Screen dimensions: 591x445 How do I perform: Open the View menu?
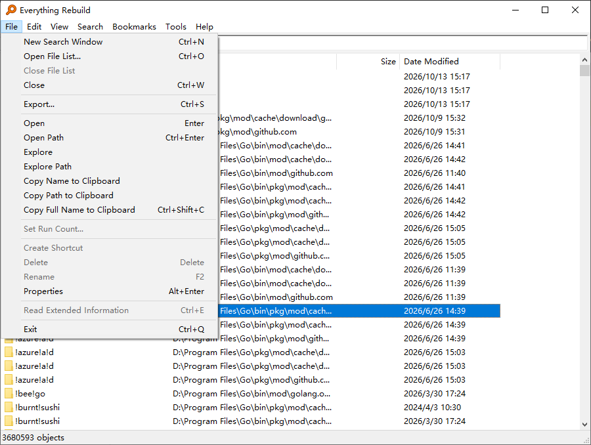point(60,27)
